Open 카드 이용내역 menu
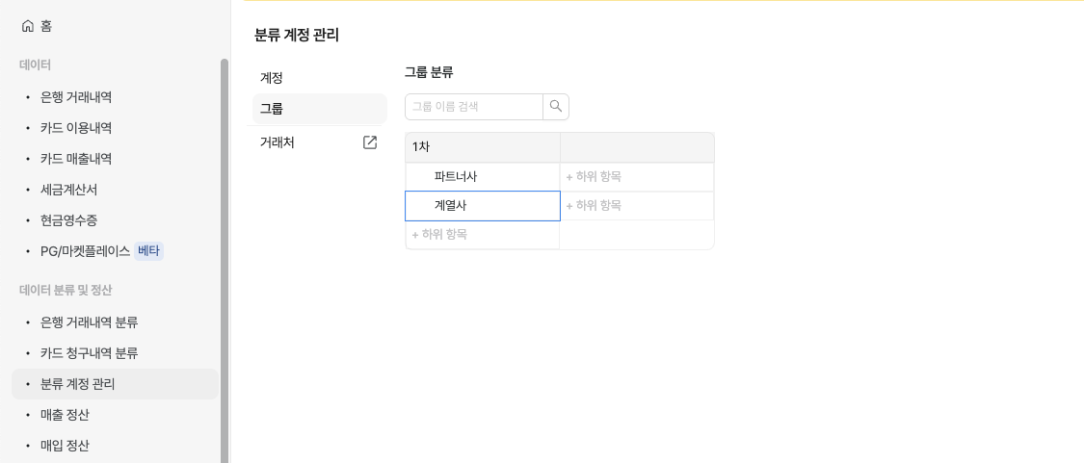 tap(76, 128)
